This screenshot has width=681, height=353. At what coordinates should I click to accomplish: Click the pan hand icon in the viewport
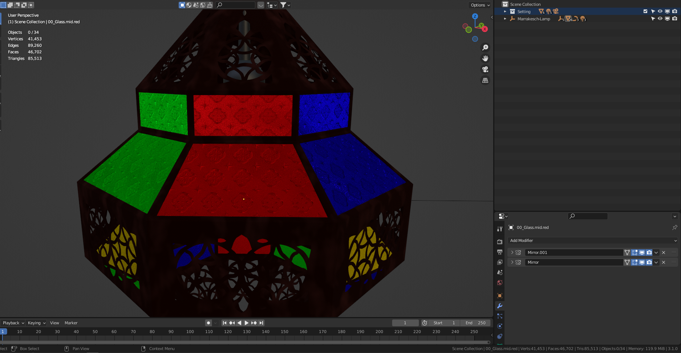(x=485, y=58)
